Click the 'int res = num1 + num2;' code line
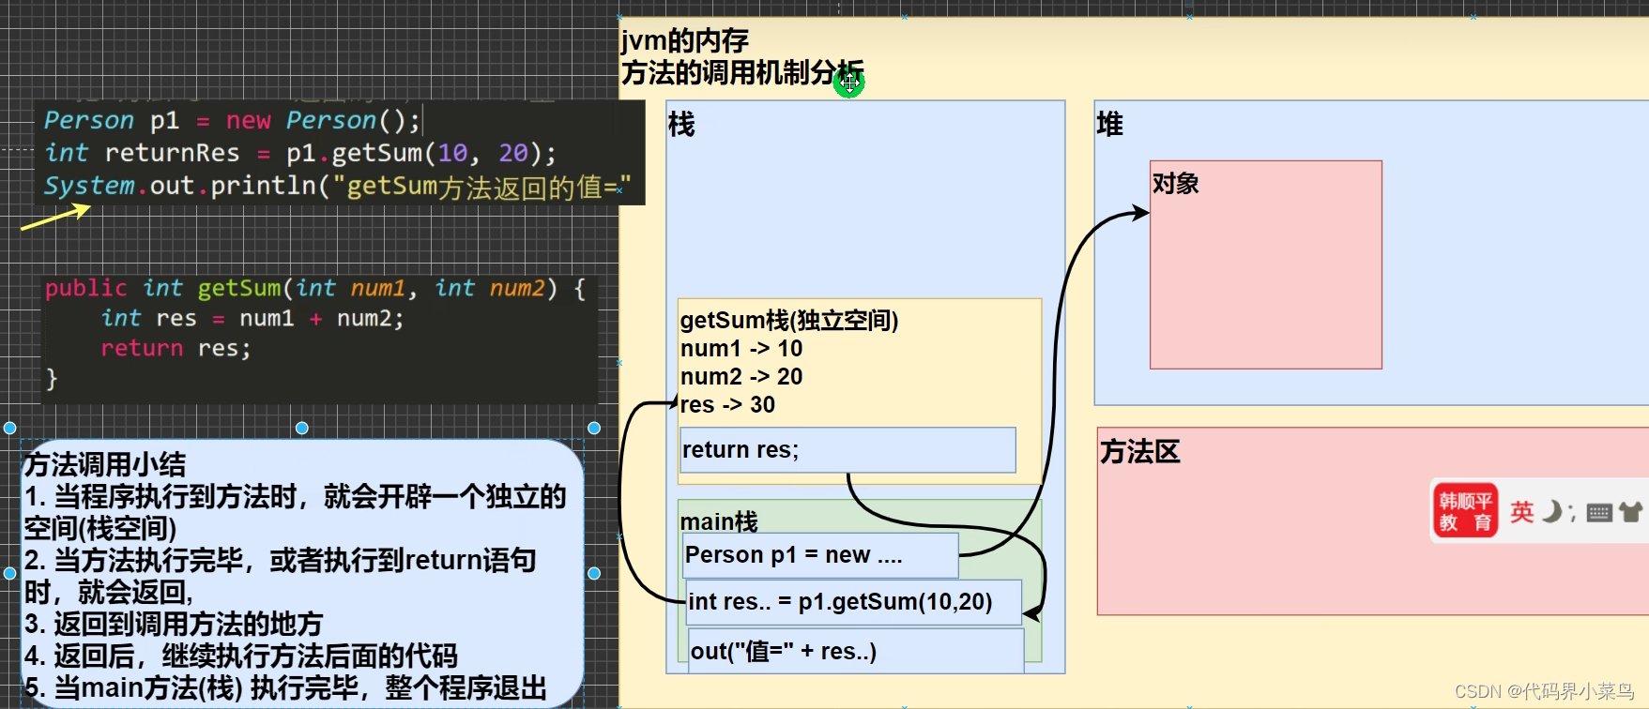Image resolution: width=1649 pixels, height=709 pixels. click(252, 319)
